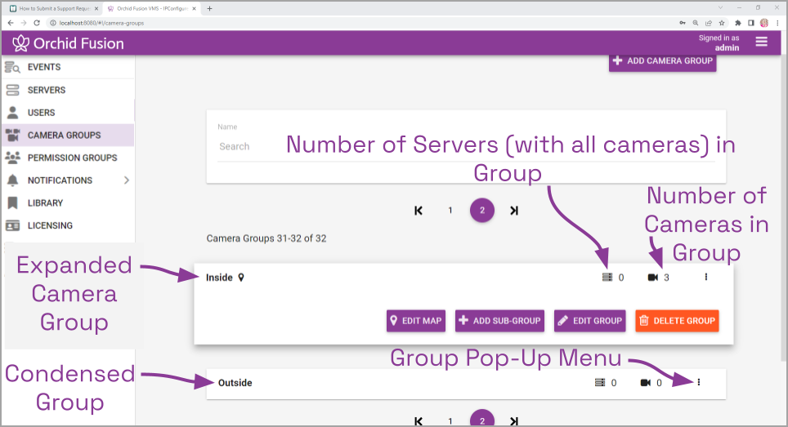This screenshot has width=788, height=427.
Task: Click the Camera Groups 31-32 of 32 text
Action: click(266, 238)
